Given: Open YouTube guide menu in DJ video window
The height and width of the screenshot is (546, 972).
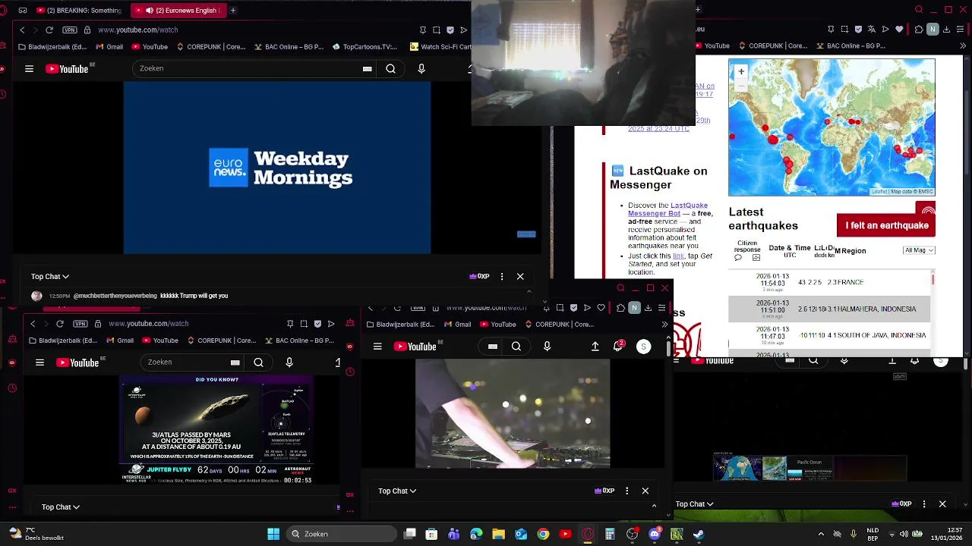Looking at the screenshot, I should click(x=377, y=347).
